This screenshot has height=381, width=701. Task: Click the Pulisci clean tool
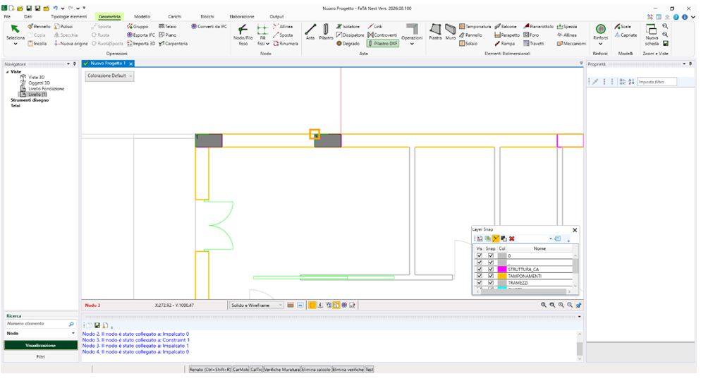(63, 27)
